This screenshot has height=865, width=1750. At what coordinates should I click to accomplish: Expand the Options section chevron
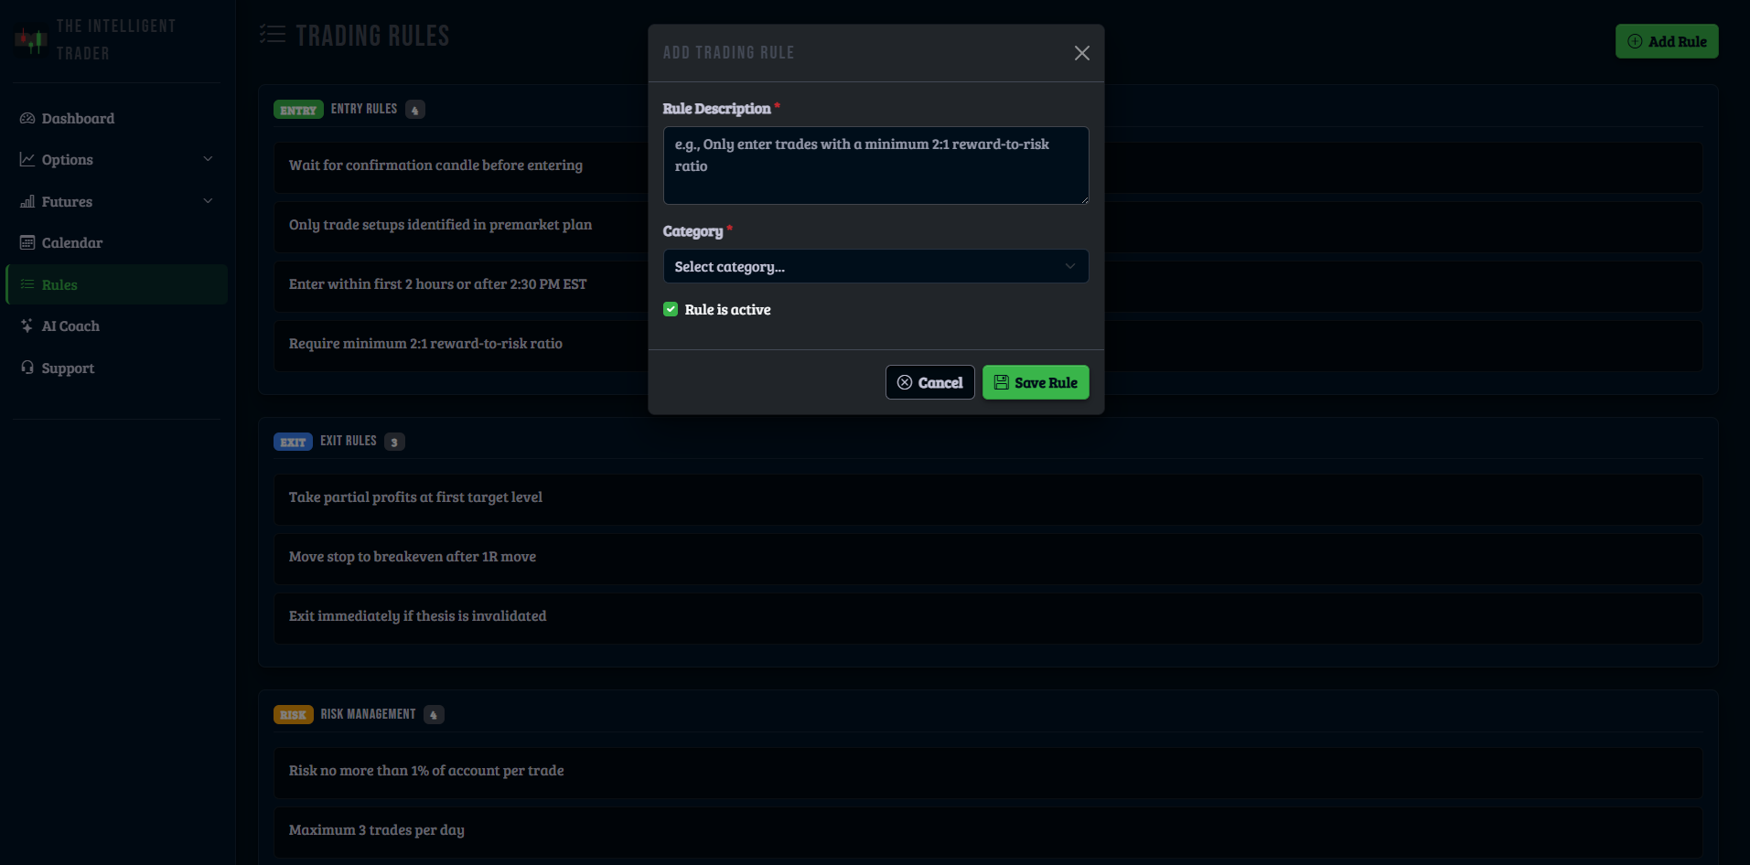coord(209,159)
